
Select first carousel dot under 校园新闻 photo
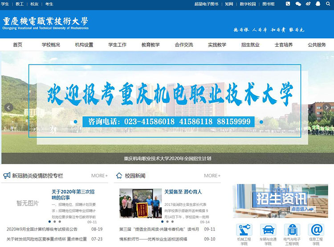click(162, 222)
